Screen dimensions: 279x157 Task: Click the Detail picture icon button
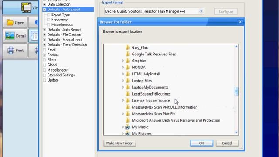point(15,36)
